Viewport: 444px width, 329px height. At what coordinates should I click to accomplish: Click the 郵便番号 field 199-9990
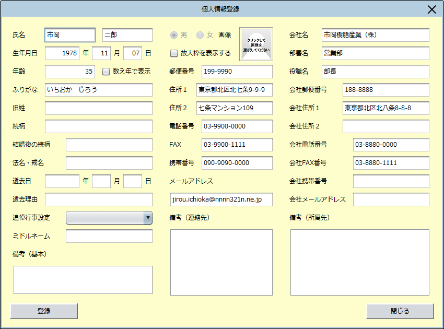237,72
